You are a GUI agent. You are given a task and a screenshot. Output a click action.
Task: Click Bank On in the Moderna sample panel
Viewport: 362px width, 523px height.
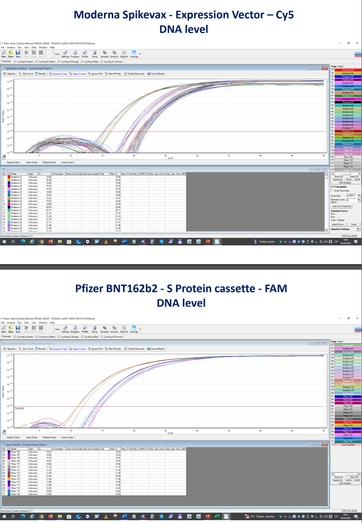pos(339,176)
